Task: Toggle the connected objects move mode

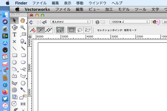Action: coord(60,30)
